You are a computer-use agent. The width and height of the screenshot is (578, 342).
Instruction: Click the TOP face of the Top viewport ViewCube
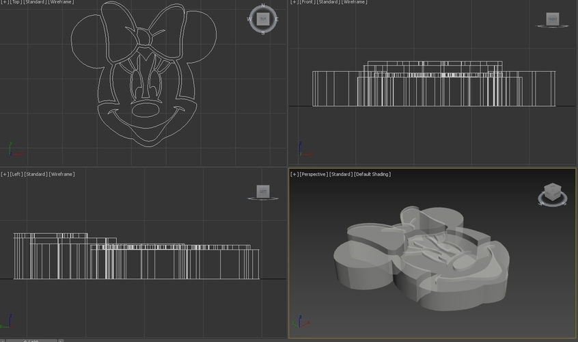pos(263,19)
